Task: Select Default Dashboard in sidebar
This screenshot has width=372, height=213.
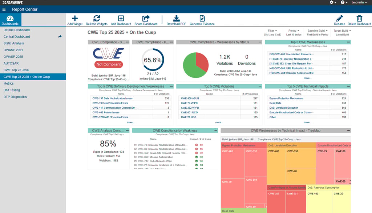Action: pyautogui.click(x=17, y=30)
